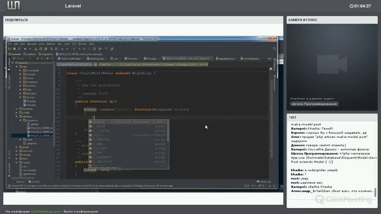381x214 pixels.
Task: Select User.php file in project tree
Action: click(30, 105)
